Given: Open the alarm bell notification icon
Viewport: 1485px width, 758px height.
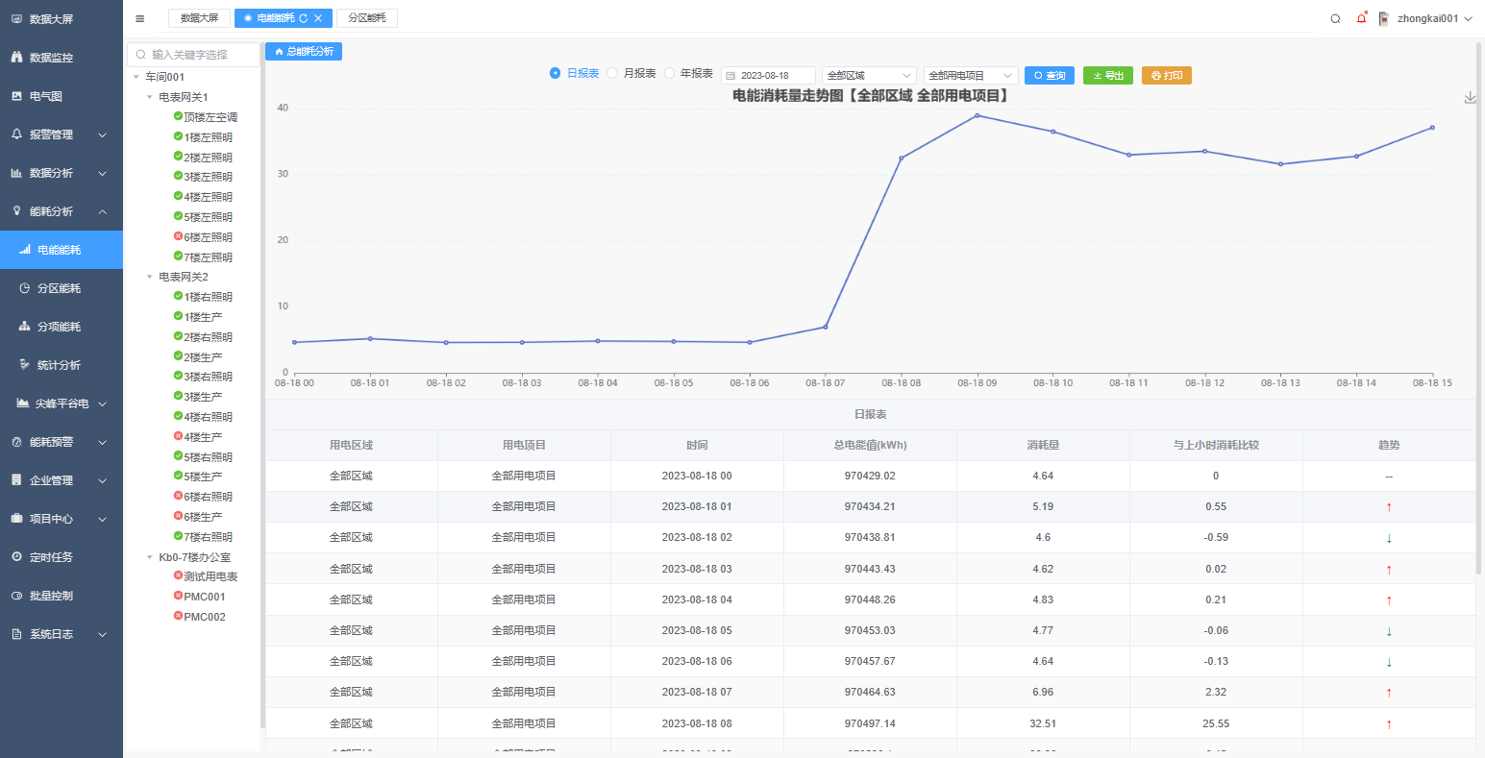Looking at the screenshot, I should pos(1361,18).
